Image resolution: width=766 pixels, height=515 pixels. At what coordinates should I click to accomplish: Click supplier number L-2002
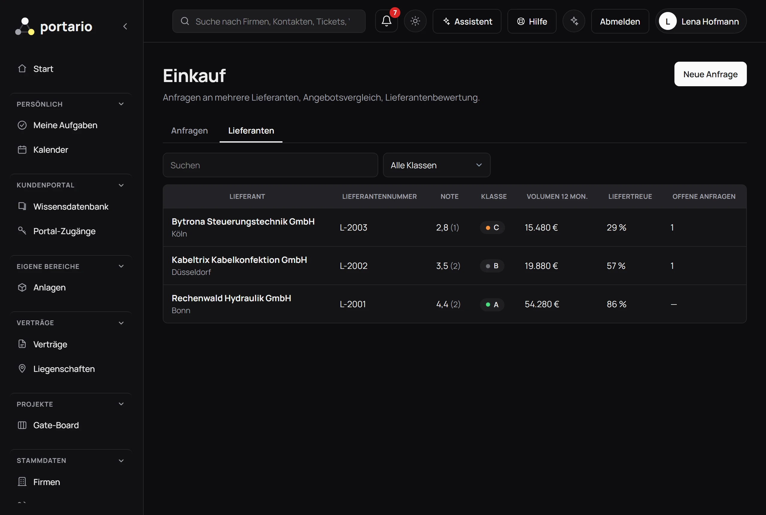(353, 266)
